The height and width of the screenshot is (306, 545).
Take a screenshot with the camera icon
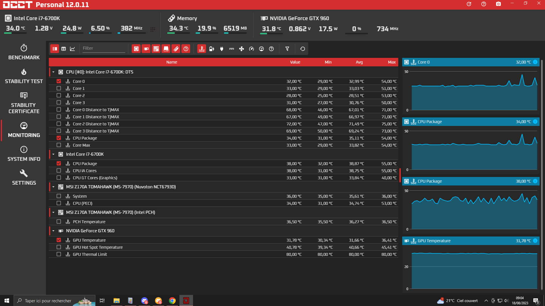pyautogui.click(x=498, y=4)
